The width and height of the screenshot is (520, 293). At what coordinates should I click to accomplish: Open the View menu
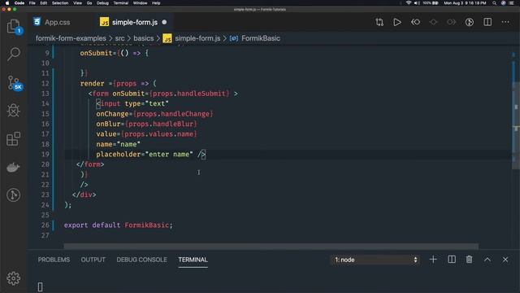(x=78, y=3)
